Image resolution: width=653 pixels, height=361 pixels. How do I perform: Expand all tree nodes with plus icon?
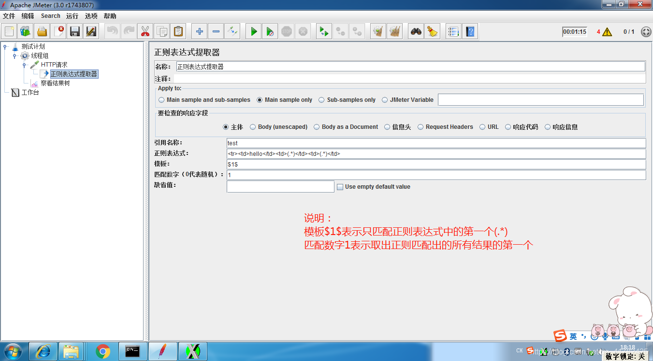[200, 32]
